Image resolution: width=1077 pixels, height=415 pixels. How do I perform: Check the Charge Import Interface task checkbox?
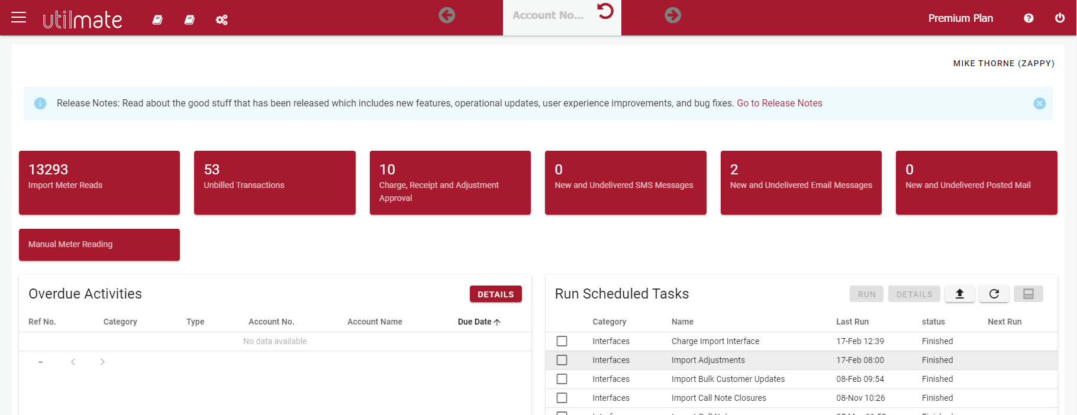(562, 341)
